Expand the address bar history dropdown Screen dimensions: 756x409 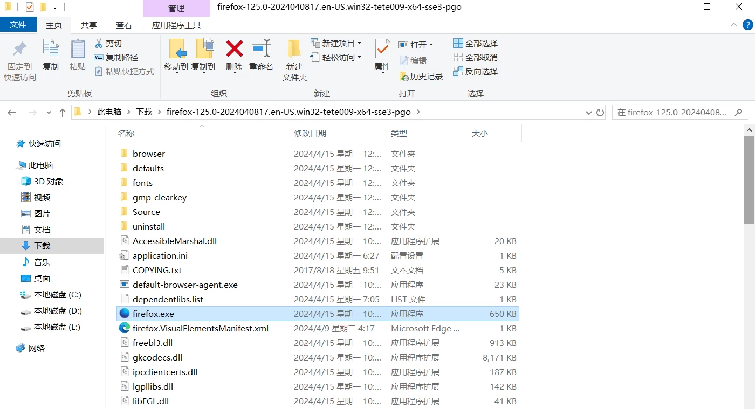[x=588, y=112]
